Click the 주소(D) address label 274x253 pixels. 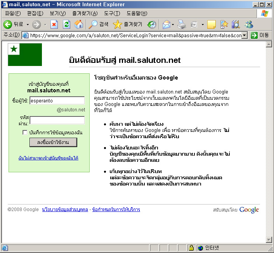coord(12,35)
